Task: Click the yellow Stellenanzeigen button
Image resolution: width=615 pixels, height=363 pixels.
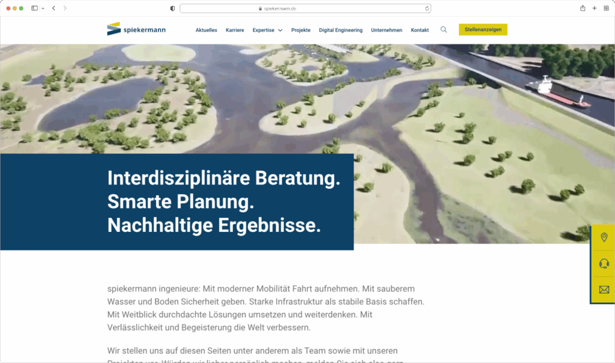Action: pyautogui.click(x=483, y=29)
